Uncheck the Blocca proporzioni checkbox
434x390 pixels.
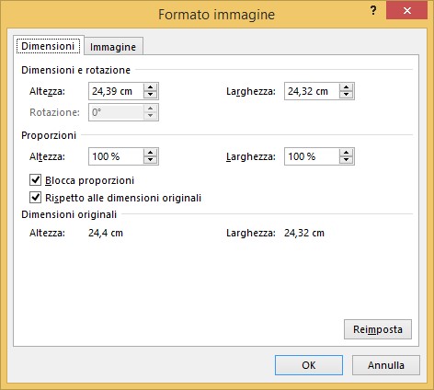[35, 180]
